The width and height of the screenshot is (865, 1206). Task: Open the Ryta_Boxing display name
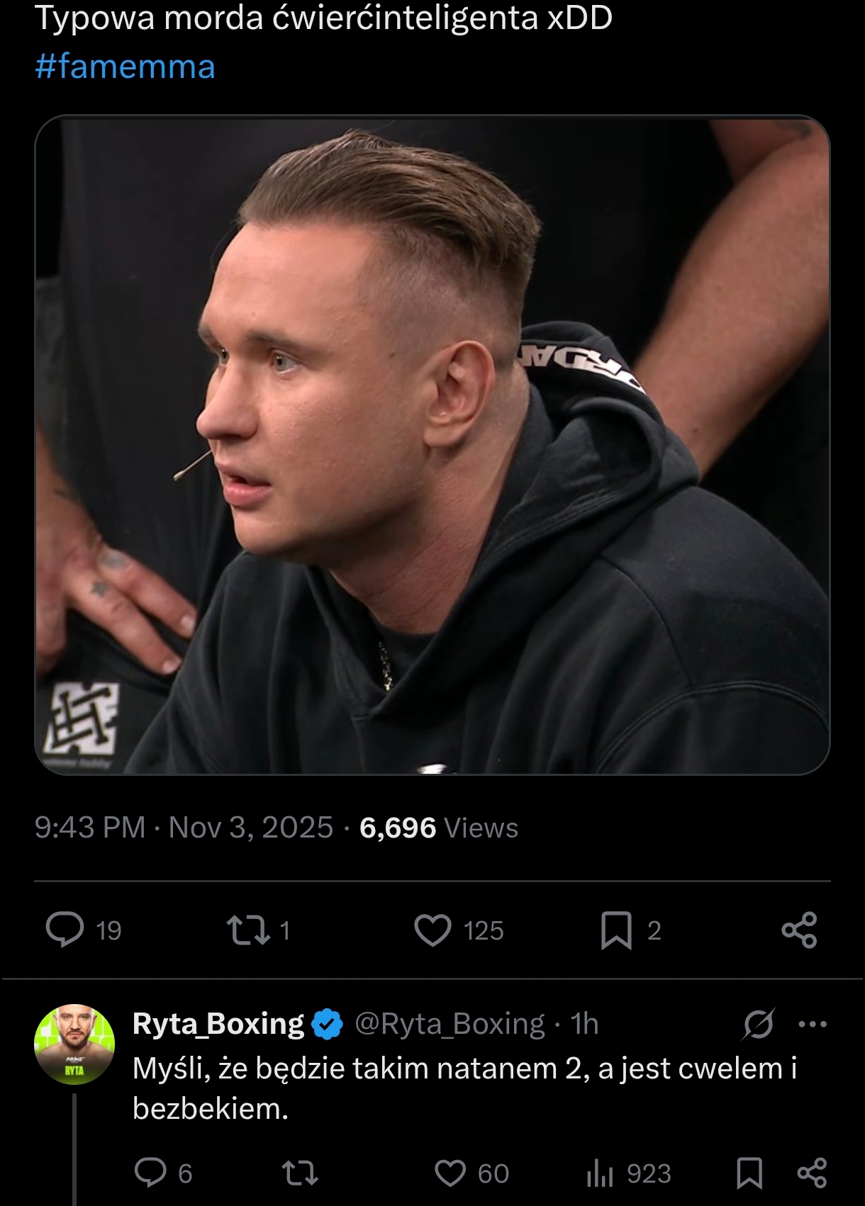(218, 1024)
